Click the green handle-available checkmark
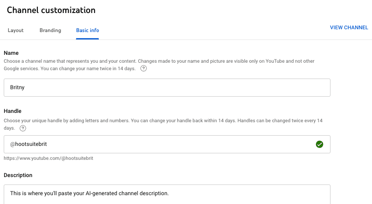This screenshot has height=204, width=372. tap(319, 145)
